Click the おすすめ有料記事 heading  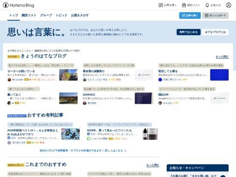[x=45, y=115]
